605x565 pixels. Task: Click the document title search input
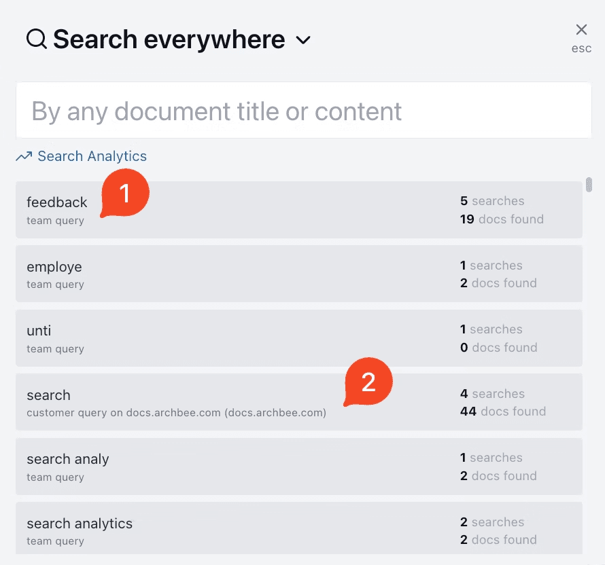pos(303,111)
